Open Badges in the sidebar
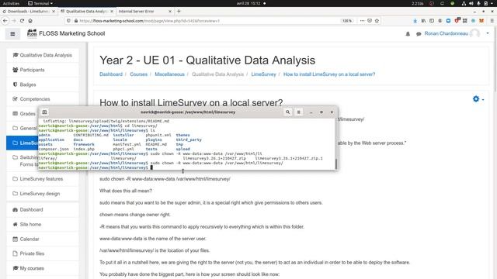497x279 pixels. 43,84
